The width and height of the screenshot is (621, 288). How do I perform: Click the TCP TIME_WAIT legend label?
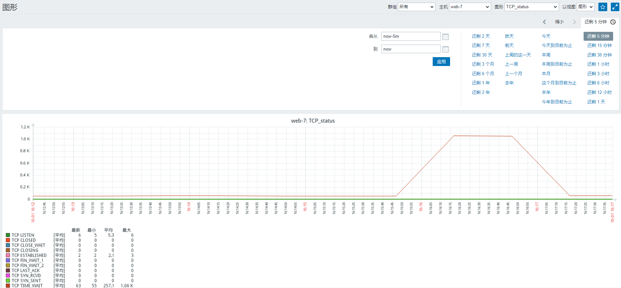point(27,286)
